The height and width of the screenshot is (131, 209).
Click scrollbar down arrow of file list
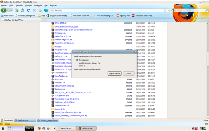point(208,117)
